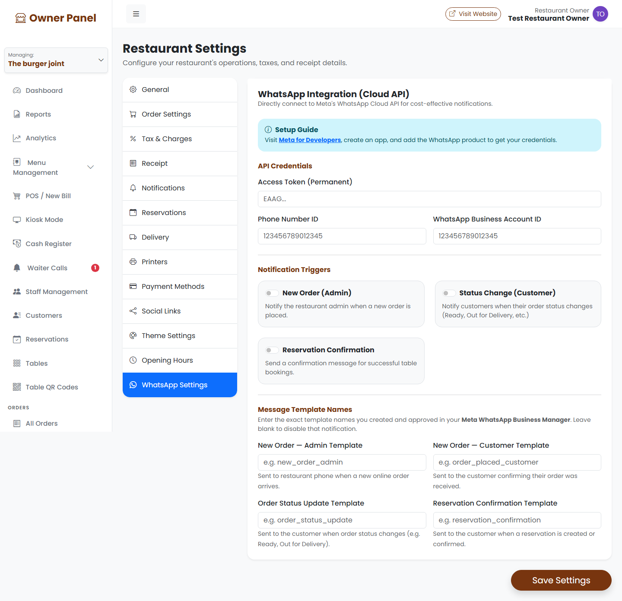Click the Reports document icon
The image size is (622, 601).
17,114
